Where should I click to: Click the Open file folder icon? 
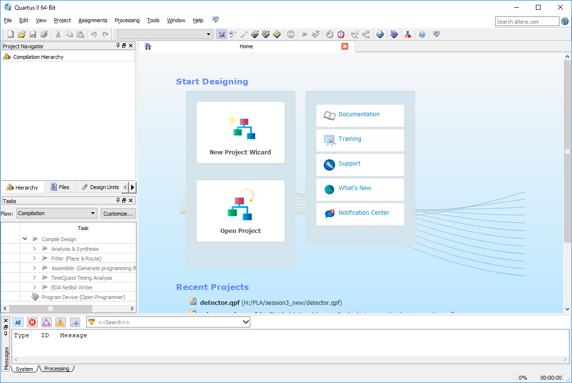tap(22, 34)
